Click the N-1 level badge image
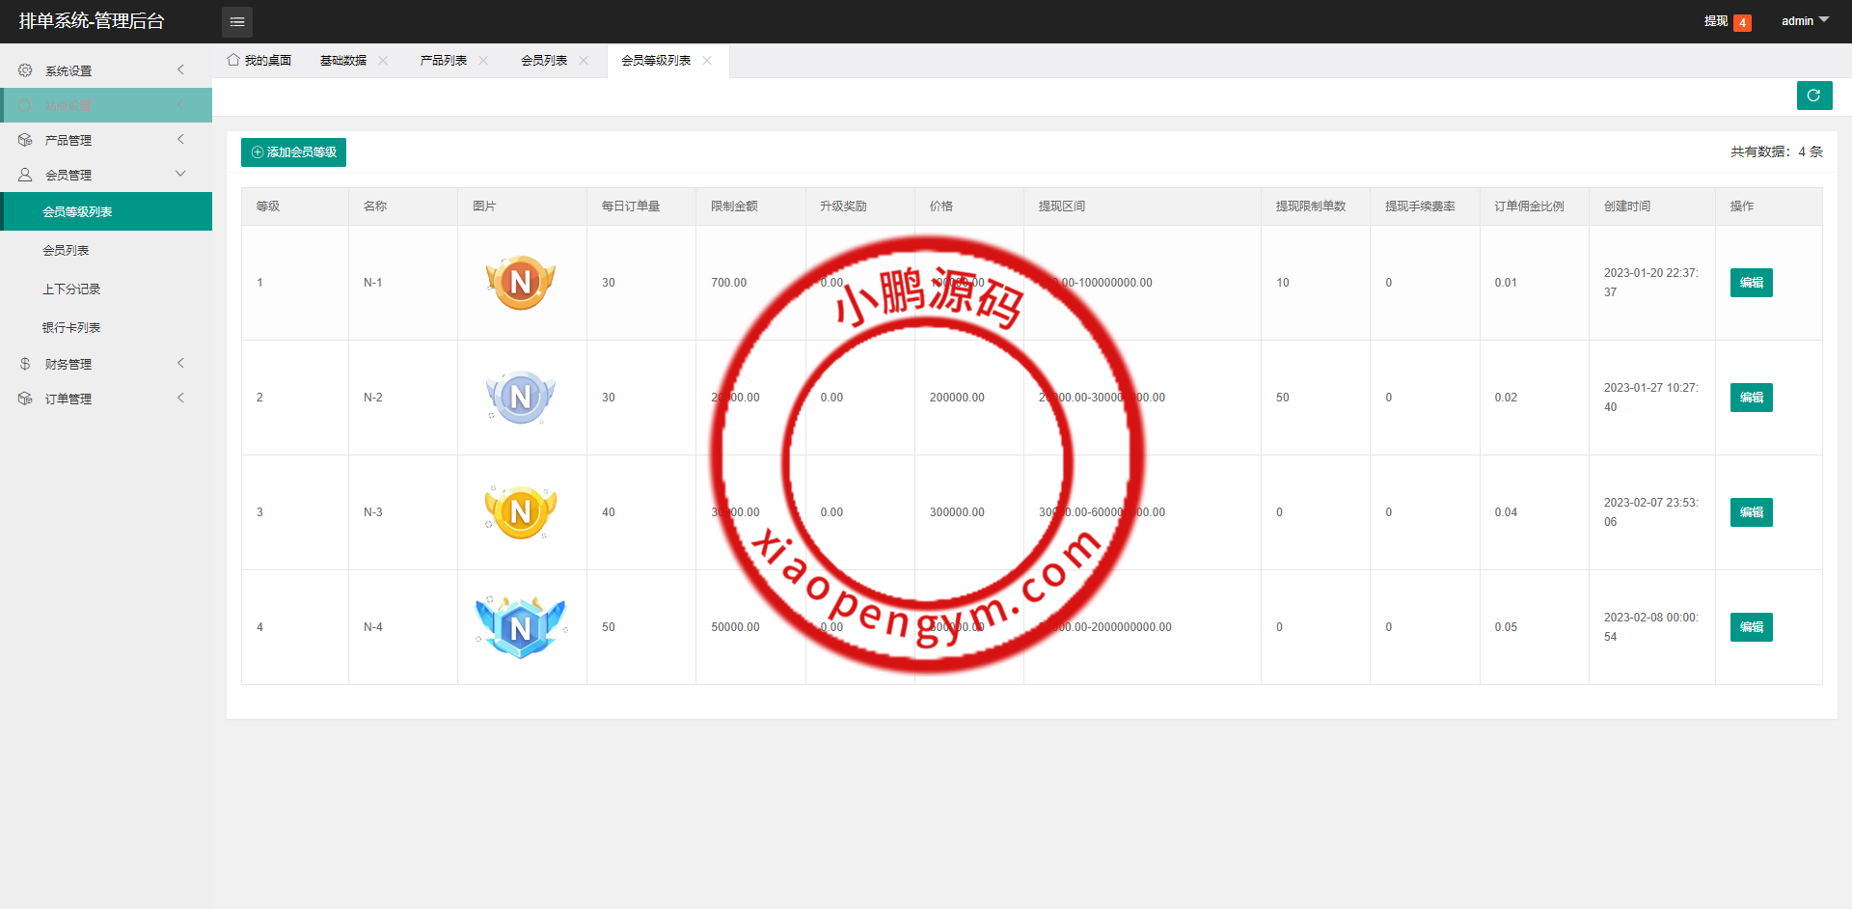 point(521,283)
